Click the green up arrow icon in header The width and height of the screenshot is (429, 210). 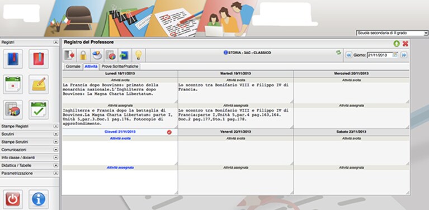coord(397,44)
